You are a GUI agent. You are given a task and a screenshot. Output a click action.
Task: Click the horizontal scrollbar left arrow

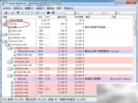click(38, 95)
